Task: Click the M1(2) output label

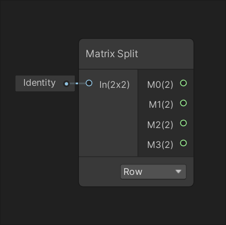Action: [x=161, y=104]
